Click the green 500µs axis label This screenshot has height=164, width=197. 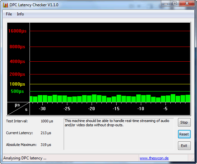[17, 91]
